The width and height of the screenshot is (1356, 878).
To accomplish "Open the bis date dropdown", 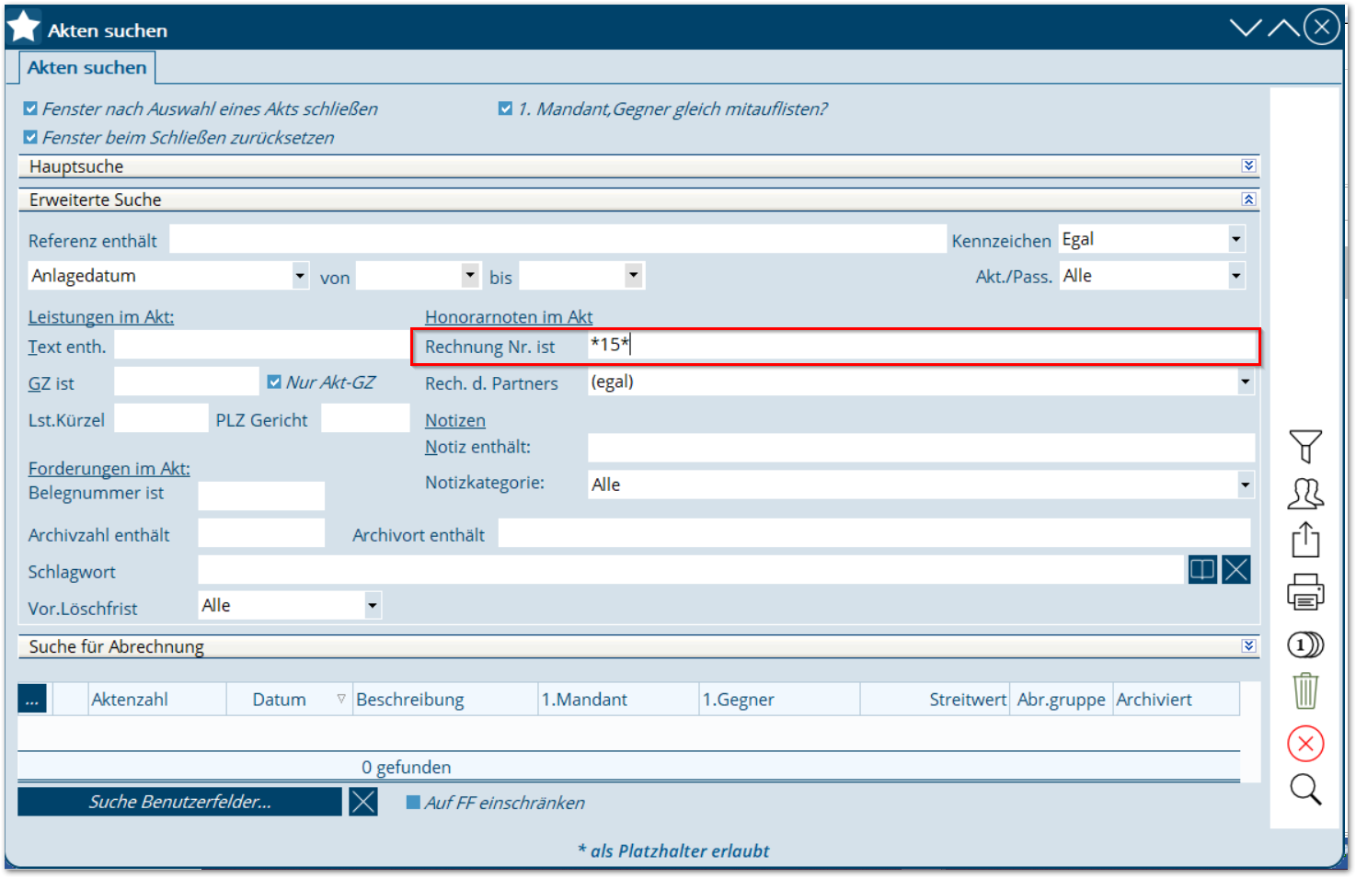I will point(633,275).
